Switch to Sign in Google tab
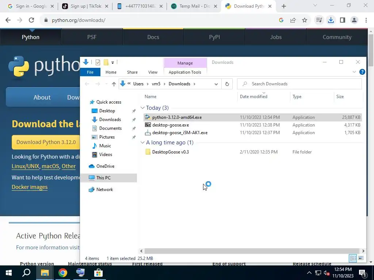Image resolution: width=374 pixels, height=280 pixels. point(31,6)
